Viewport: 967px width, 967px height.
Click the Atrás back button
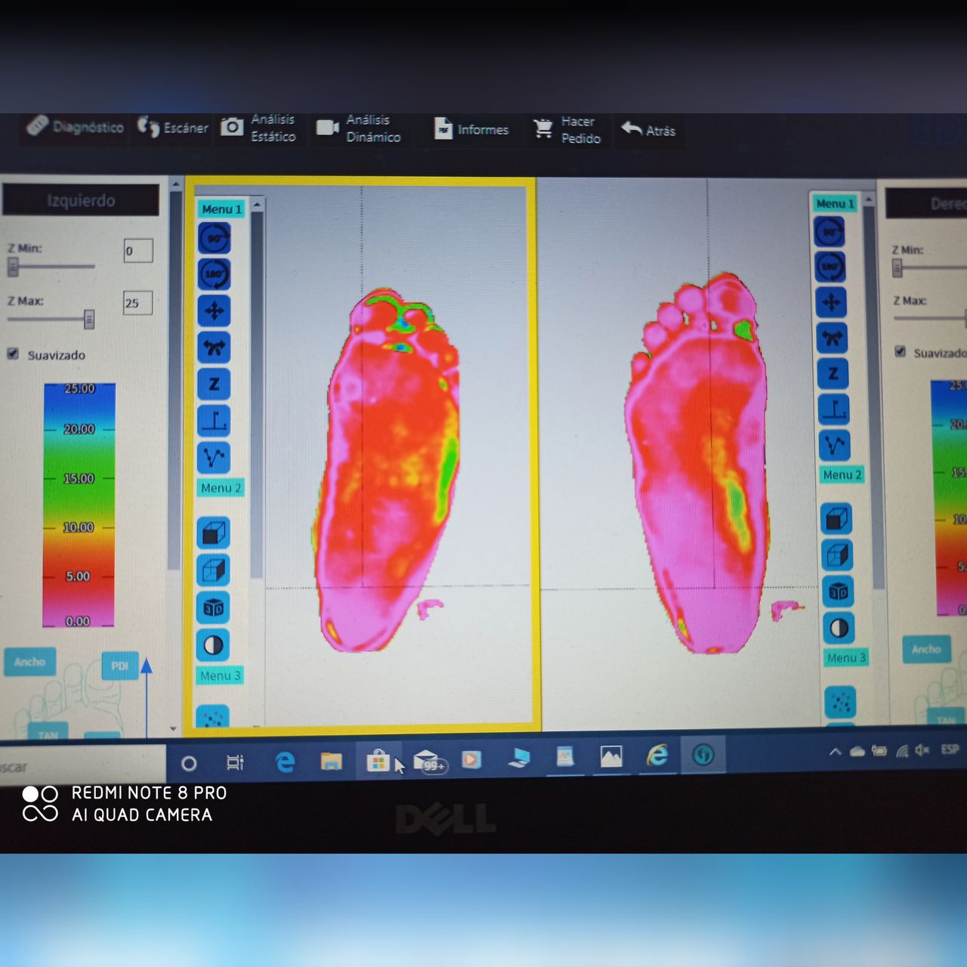[648, 130]
